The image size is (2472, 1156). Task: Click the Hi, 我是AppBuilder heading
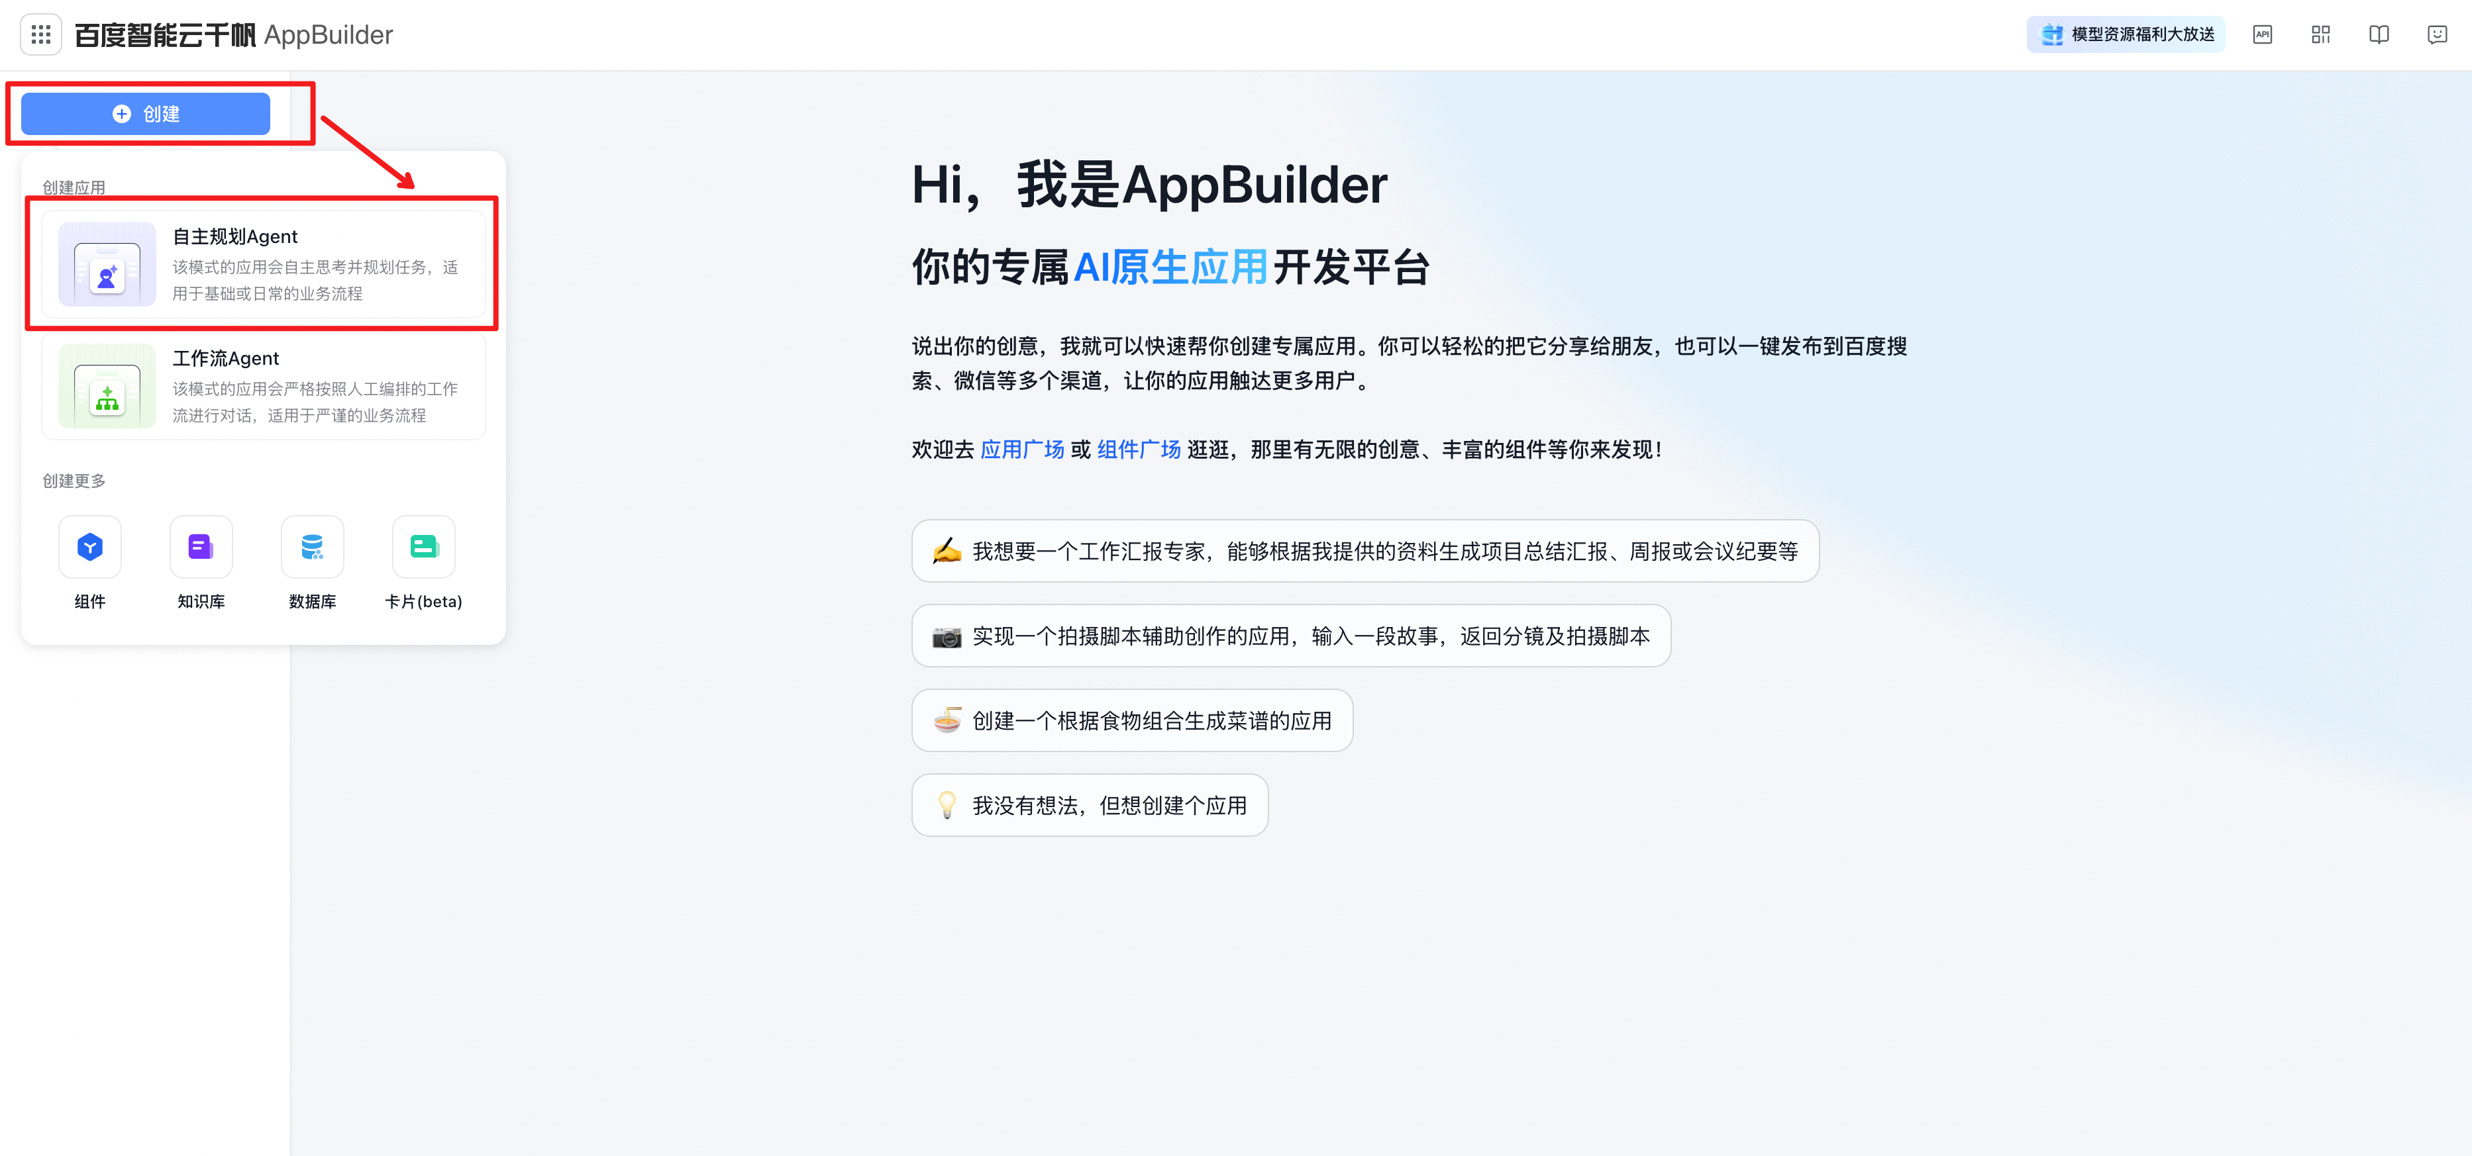1150,184
